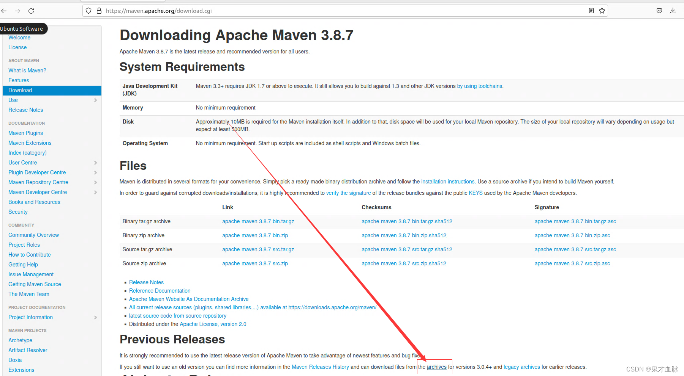The image size is (684, 376).
Task: Open latest source code repository link
Action: coord(178,316)
